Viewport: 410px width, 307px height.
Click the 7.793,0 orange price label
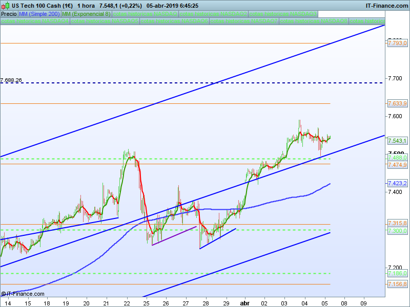pos(397,43)
